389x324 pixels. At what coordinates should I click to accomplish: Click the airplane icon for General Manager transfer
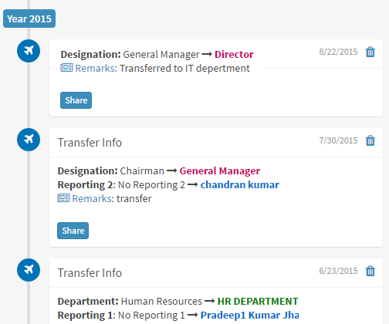pyautogui.click(x=29, y=140)
